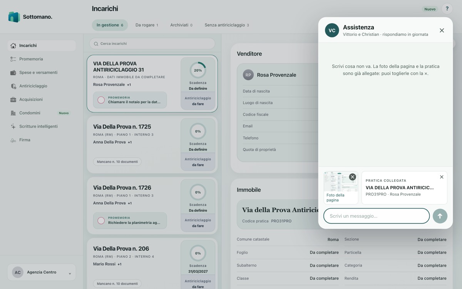462x289 pixels.
Task: Mark 'Richiedere la planimetria' reminder as done
Action: [x=101, y=221]
